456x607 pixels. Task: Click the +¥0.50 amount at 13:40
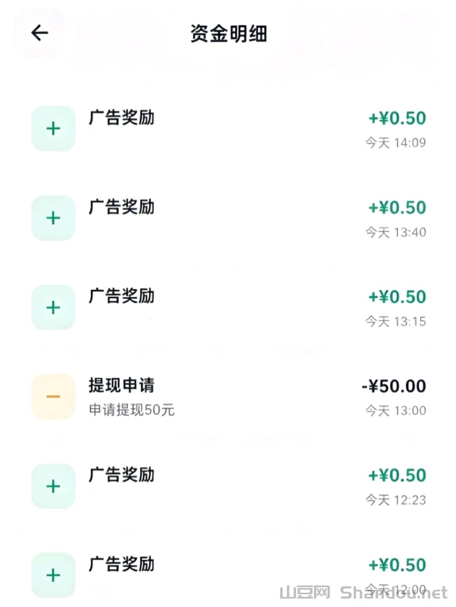397,208
